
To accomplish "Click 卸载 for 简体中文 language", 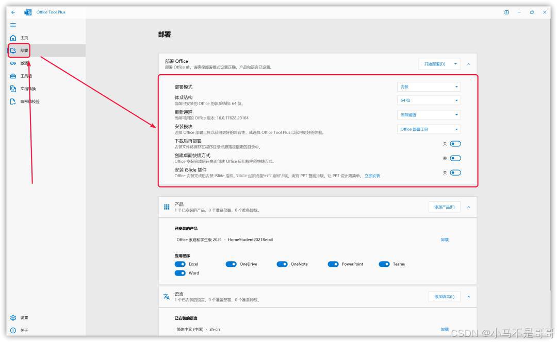I will pyautogui.click(x=445, y=329).
